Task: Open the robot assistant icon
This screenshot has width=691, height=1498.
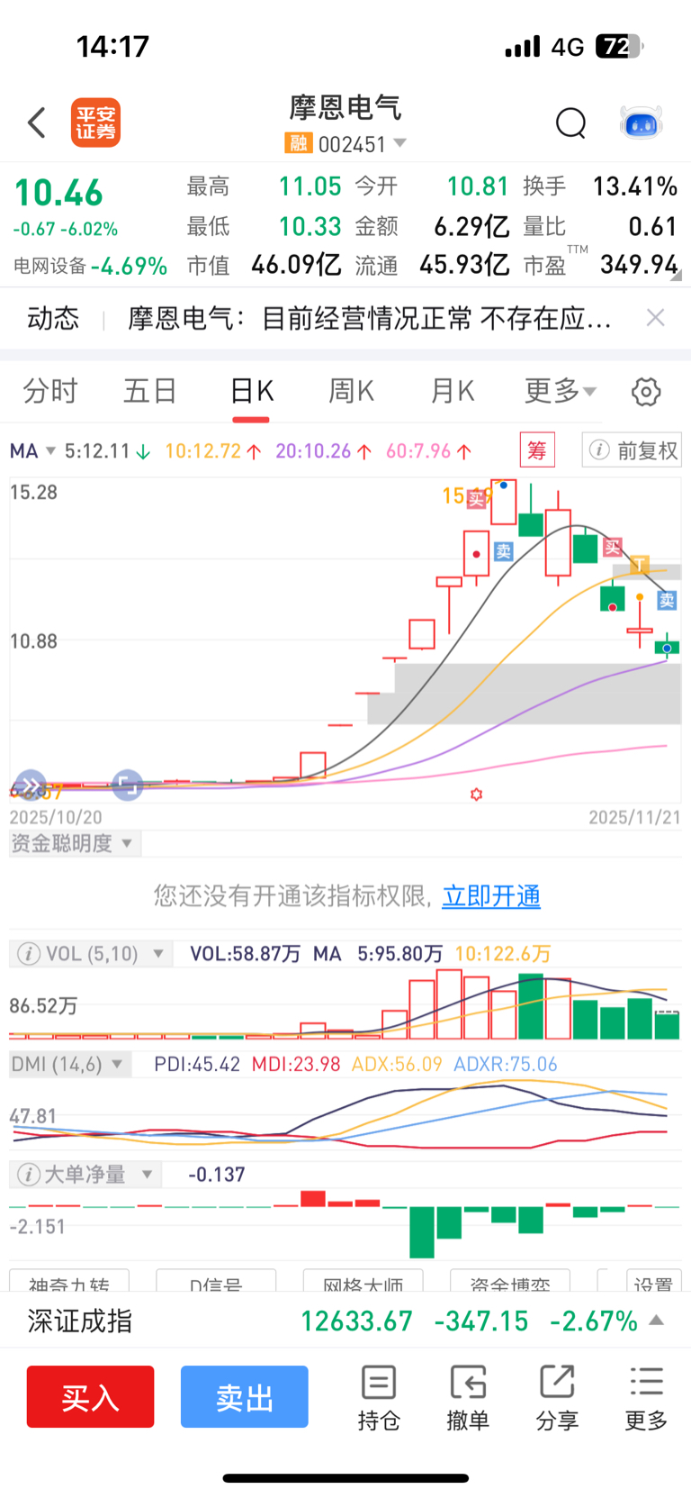Action: click(x=642, y=123)
